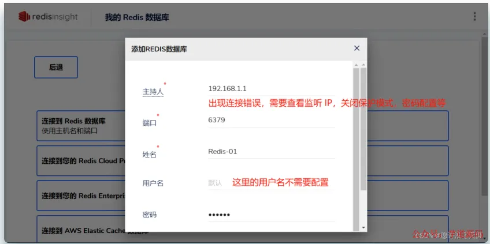Click the 姓名 name label
This screenshot has width=490, height=244.
point(150,155)
